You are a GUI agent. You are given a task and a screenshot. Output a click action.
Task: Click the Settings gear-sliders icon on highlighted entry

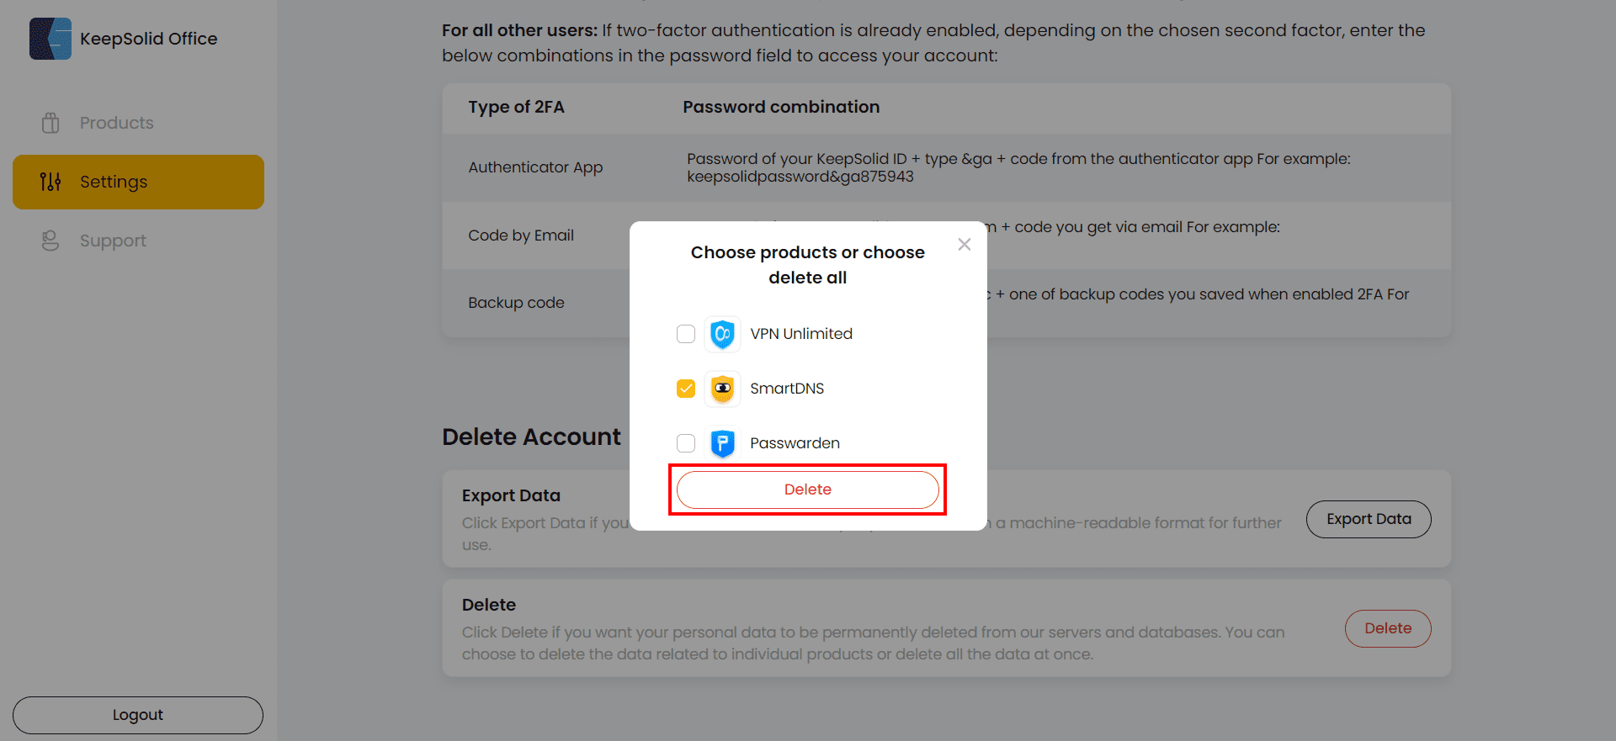(x=50, y=182)
